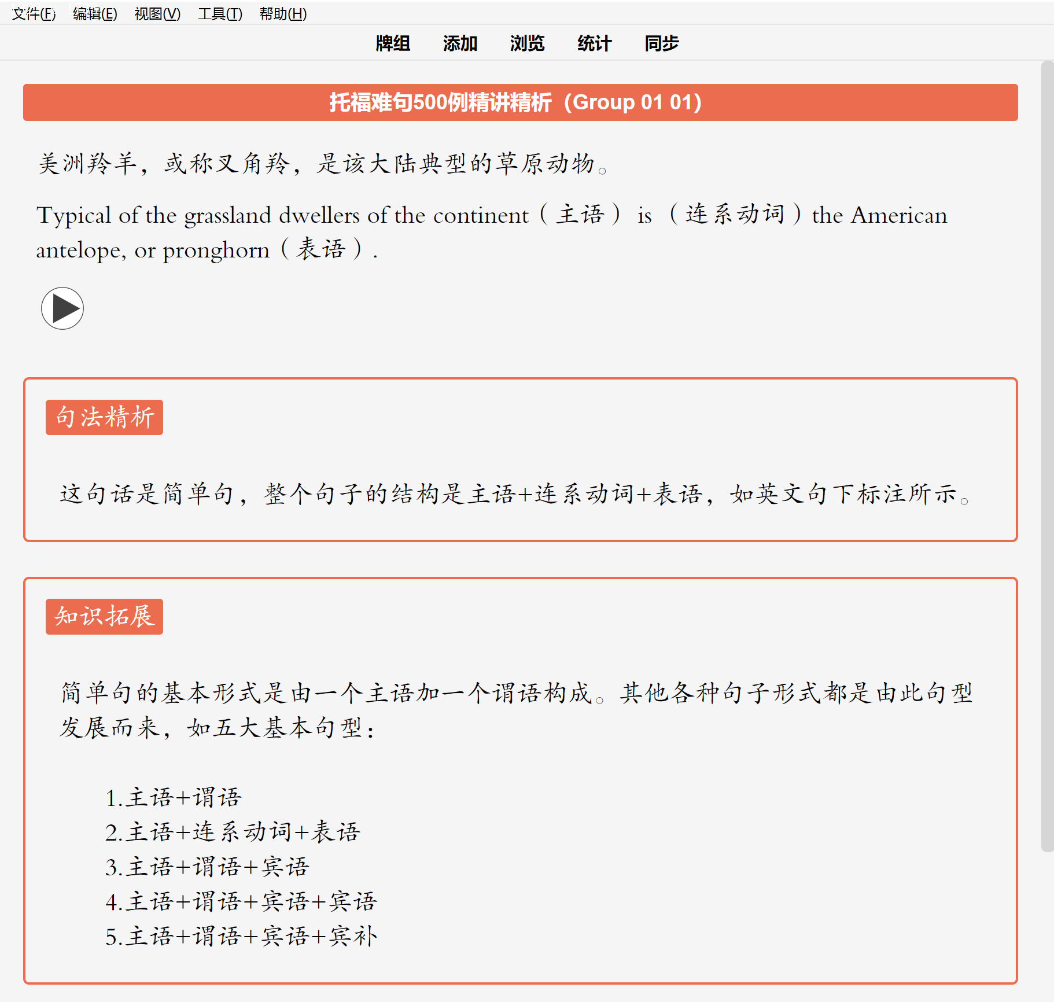Open the 工具(T) menu

point(220,14)
